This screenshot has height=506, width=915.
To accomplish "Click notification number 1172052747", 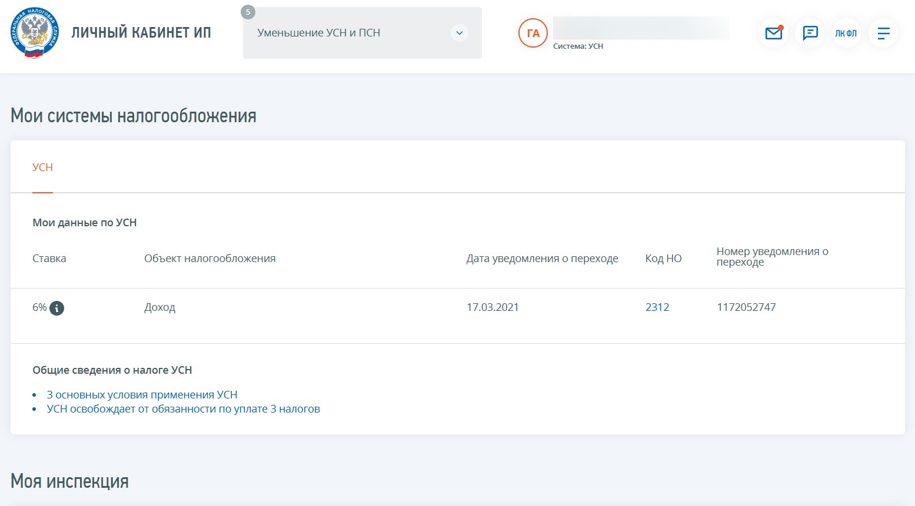I will (746, 307).
